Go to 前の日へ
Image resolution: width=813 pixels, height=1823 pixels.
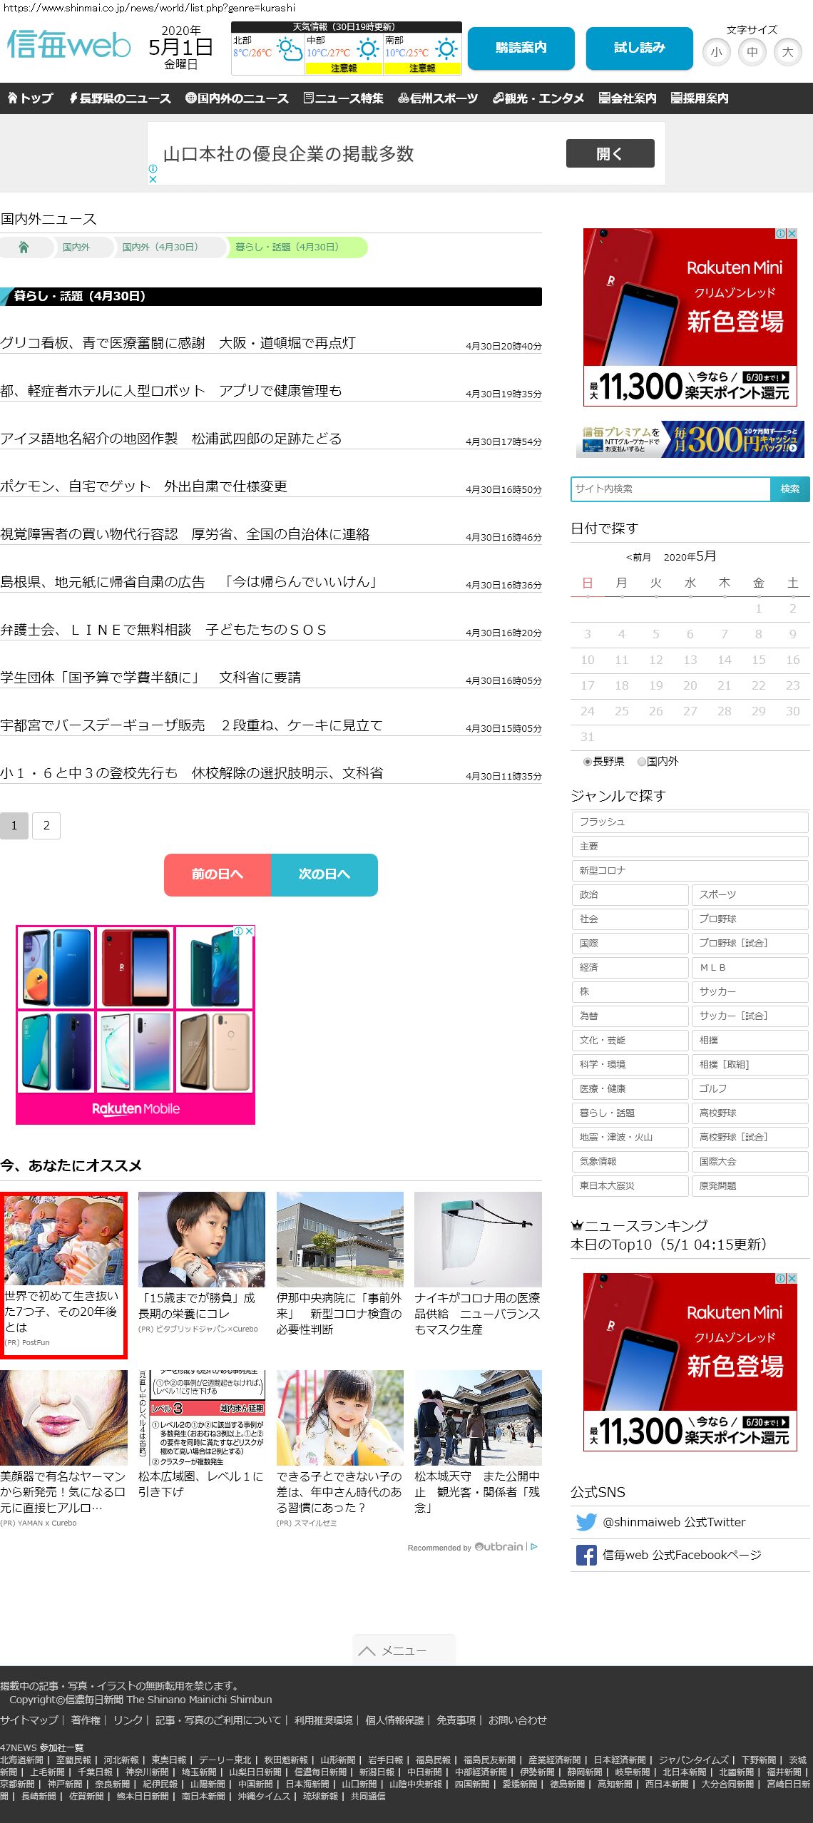218,874
